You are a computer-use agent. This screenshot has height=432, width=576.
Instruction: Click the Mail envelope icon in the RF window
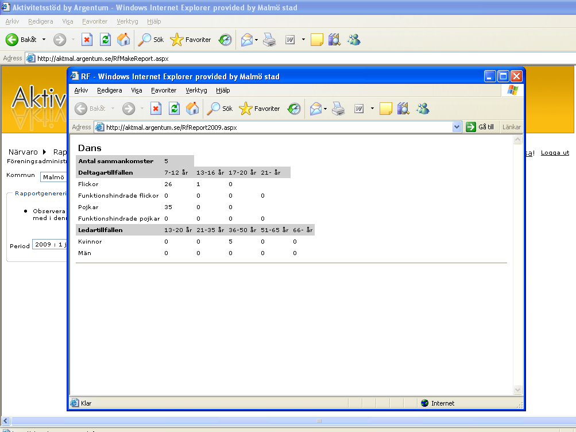(315, 109)
